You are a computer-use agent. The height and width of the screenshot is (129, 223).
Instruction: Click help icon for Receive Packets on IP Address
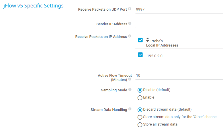[130, 36]
